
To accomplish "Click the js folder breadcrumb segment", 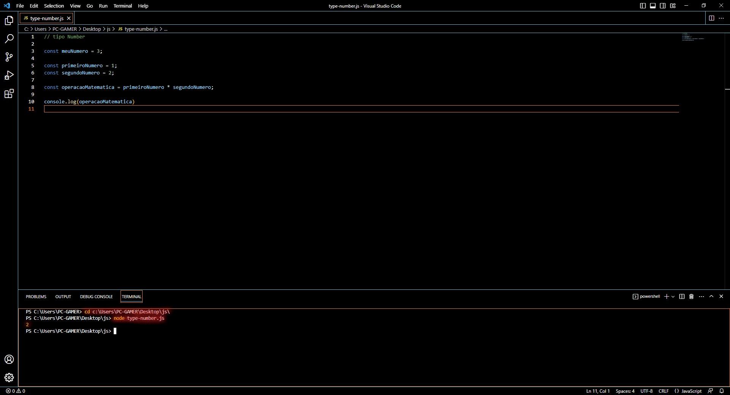I will coord(108,29).
